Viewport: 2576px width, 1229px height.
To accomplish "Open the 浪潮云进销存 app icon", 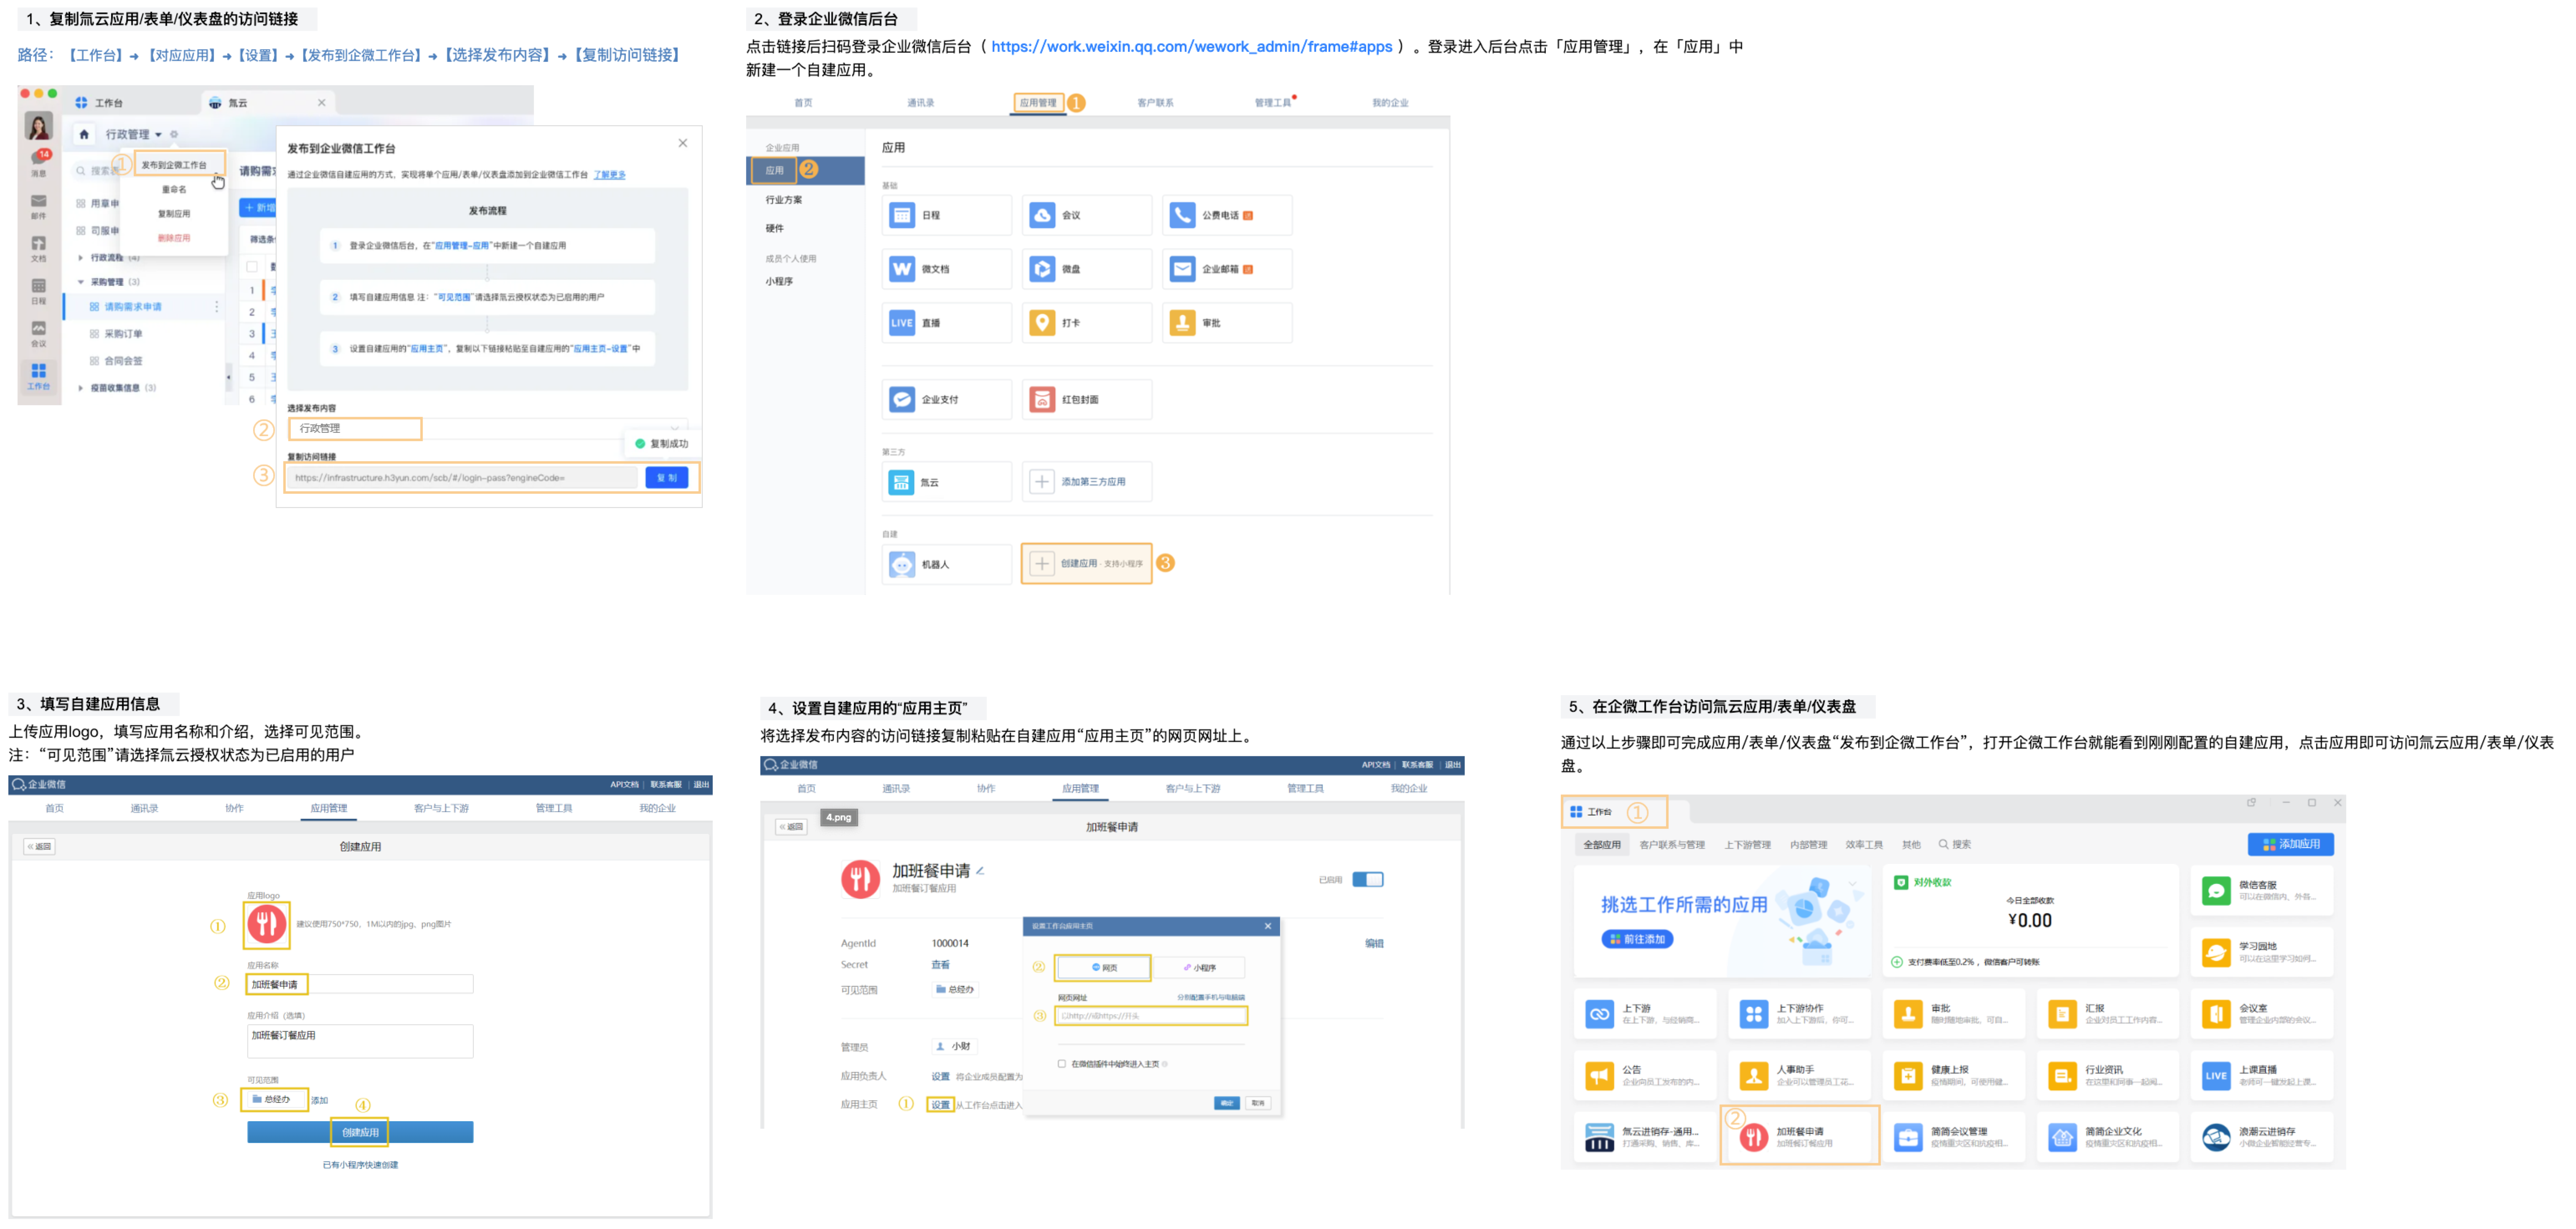I will (2216, 1137).
